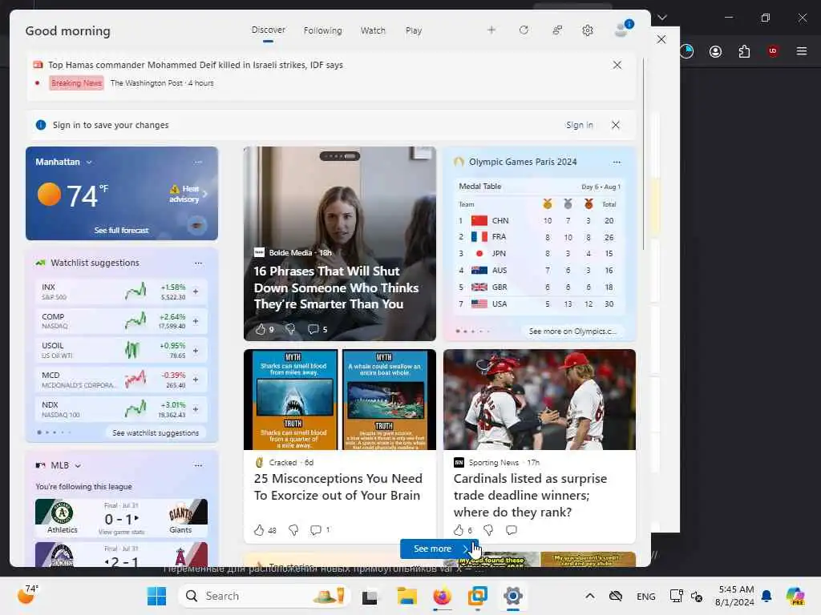Click the See more button
Screen dimensions: 821x615
439,549
